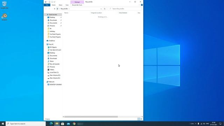Click the Manage contextual tab
224x126 pixels.
coord(77,2)
